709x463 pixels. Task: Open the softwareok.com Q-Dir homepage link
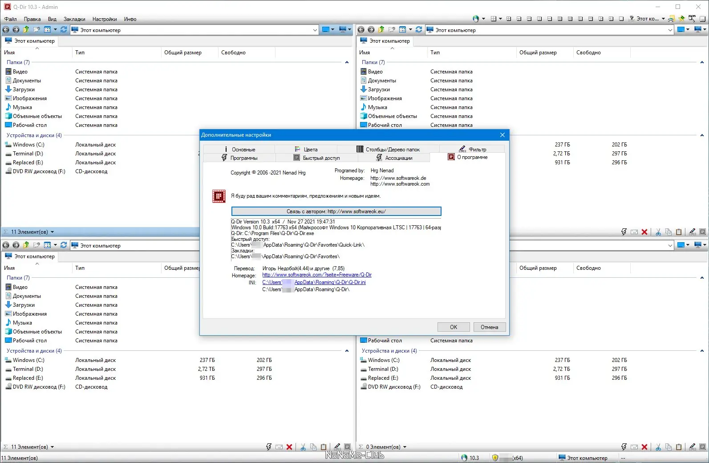pos(317,275)
